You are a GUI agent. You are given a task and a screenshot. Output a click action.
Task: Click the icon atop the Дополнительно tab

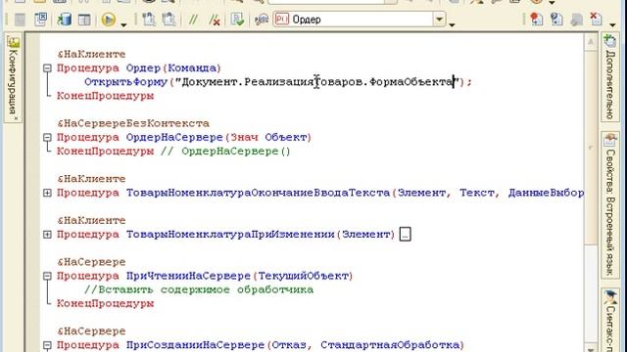point(609,41)
